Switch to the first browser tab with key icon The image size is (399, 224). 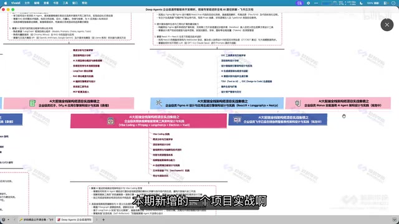(36, 220)
